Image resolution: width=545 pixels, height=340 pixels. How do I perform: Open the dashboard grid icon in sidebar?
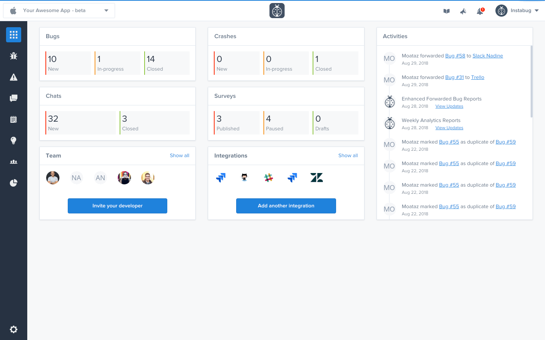14,35
